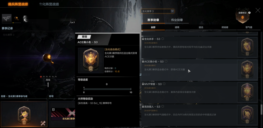Select the 终结者 filter tab
Image resolution: width=263 pixels, height=128 pixels.
[x=225, y=27]
